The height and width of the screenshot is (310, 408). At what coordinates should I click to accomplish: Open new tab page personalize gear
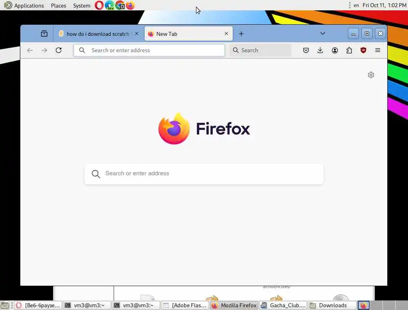click(x=371, y=75)
